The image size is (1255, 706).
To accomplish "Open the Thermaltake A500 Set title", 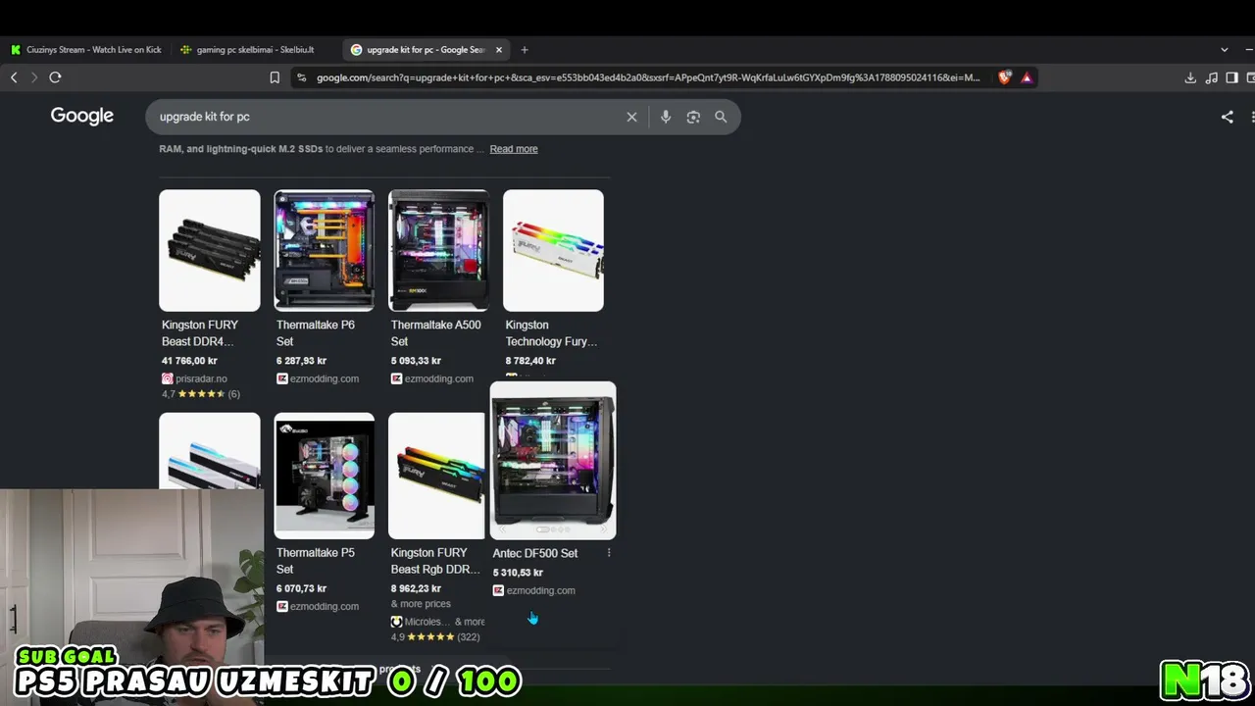I will [436, 333].
